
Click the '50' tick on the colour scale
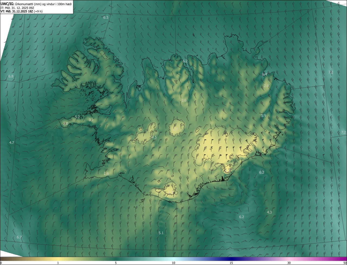tap(345, 263)
